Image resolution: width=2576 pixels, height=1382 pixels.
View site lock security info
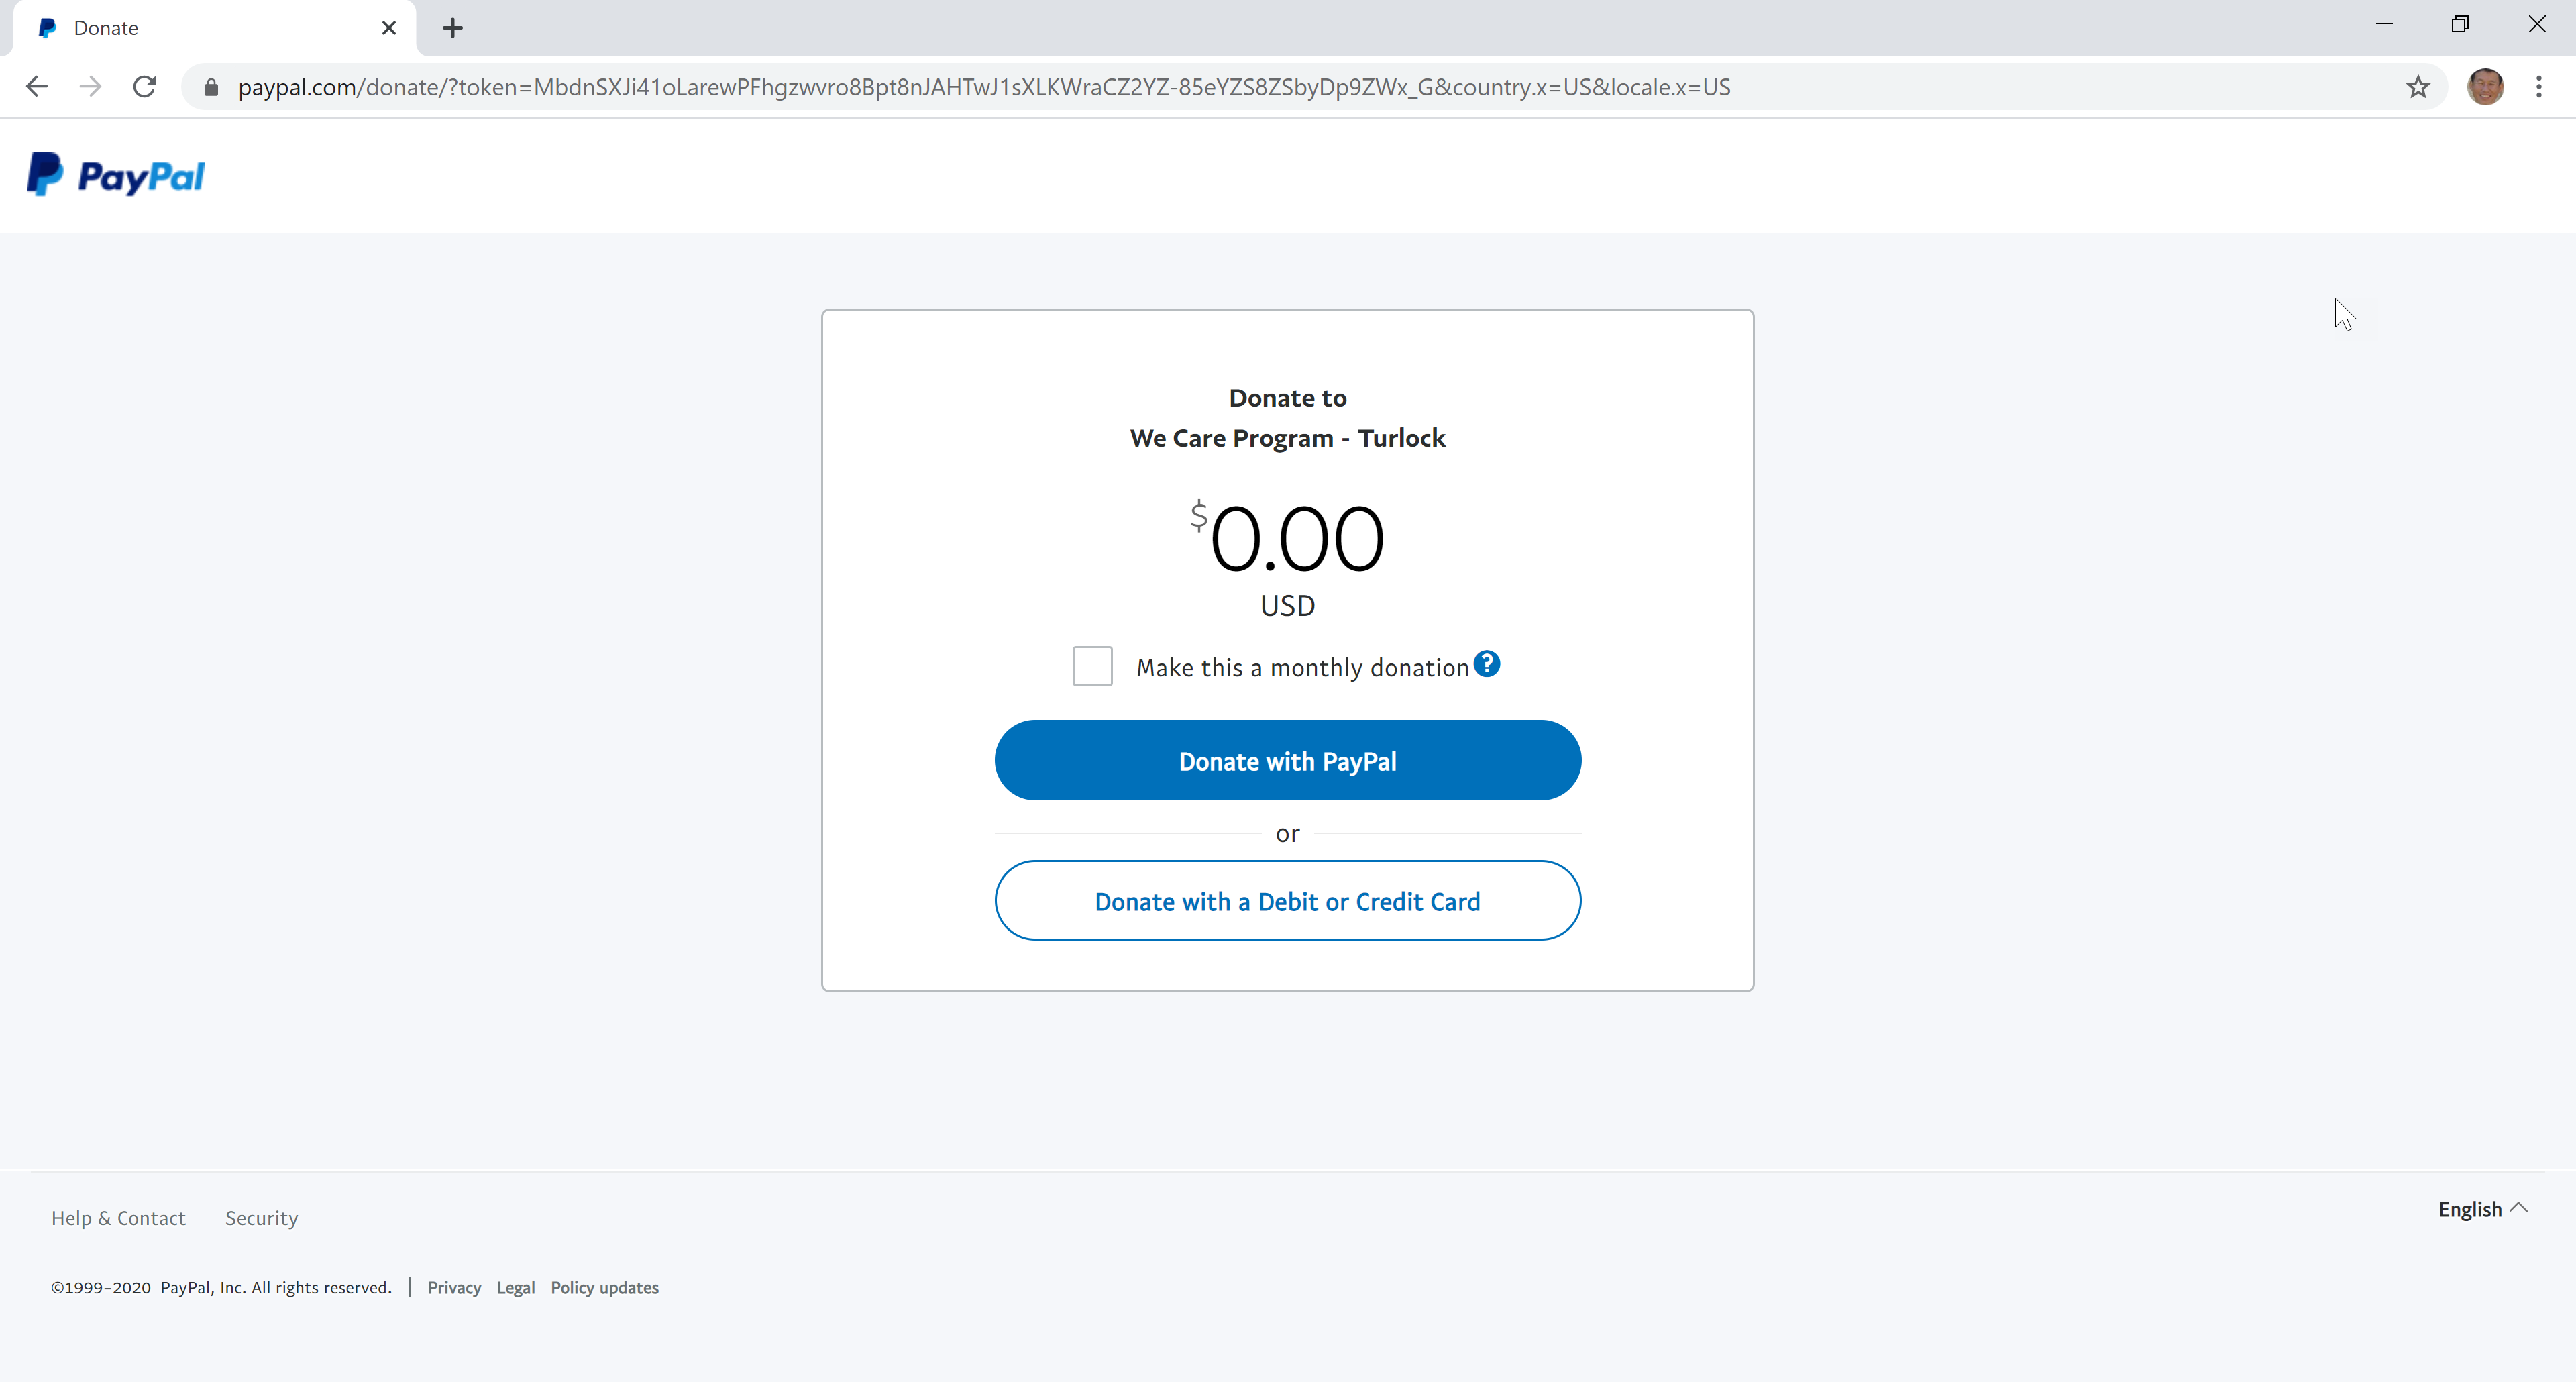tap(211, 87)
